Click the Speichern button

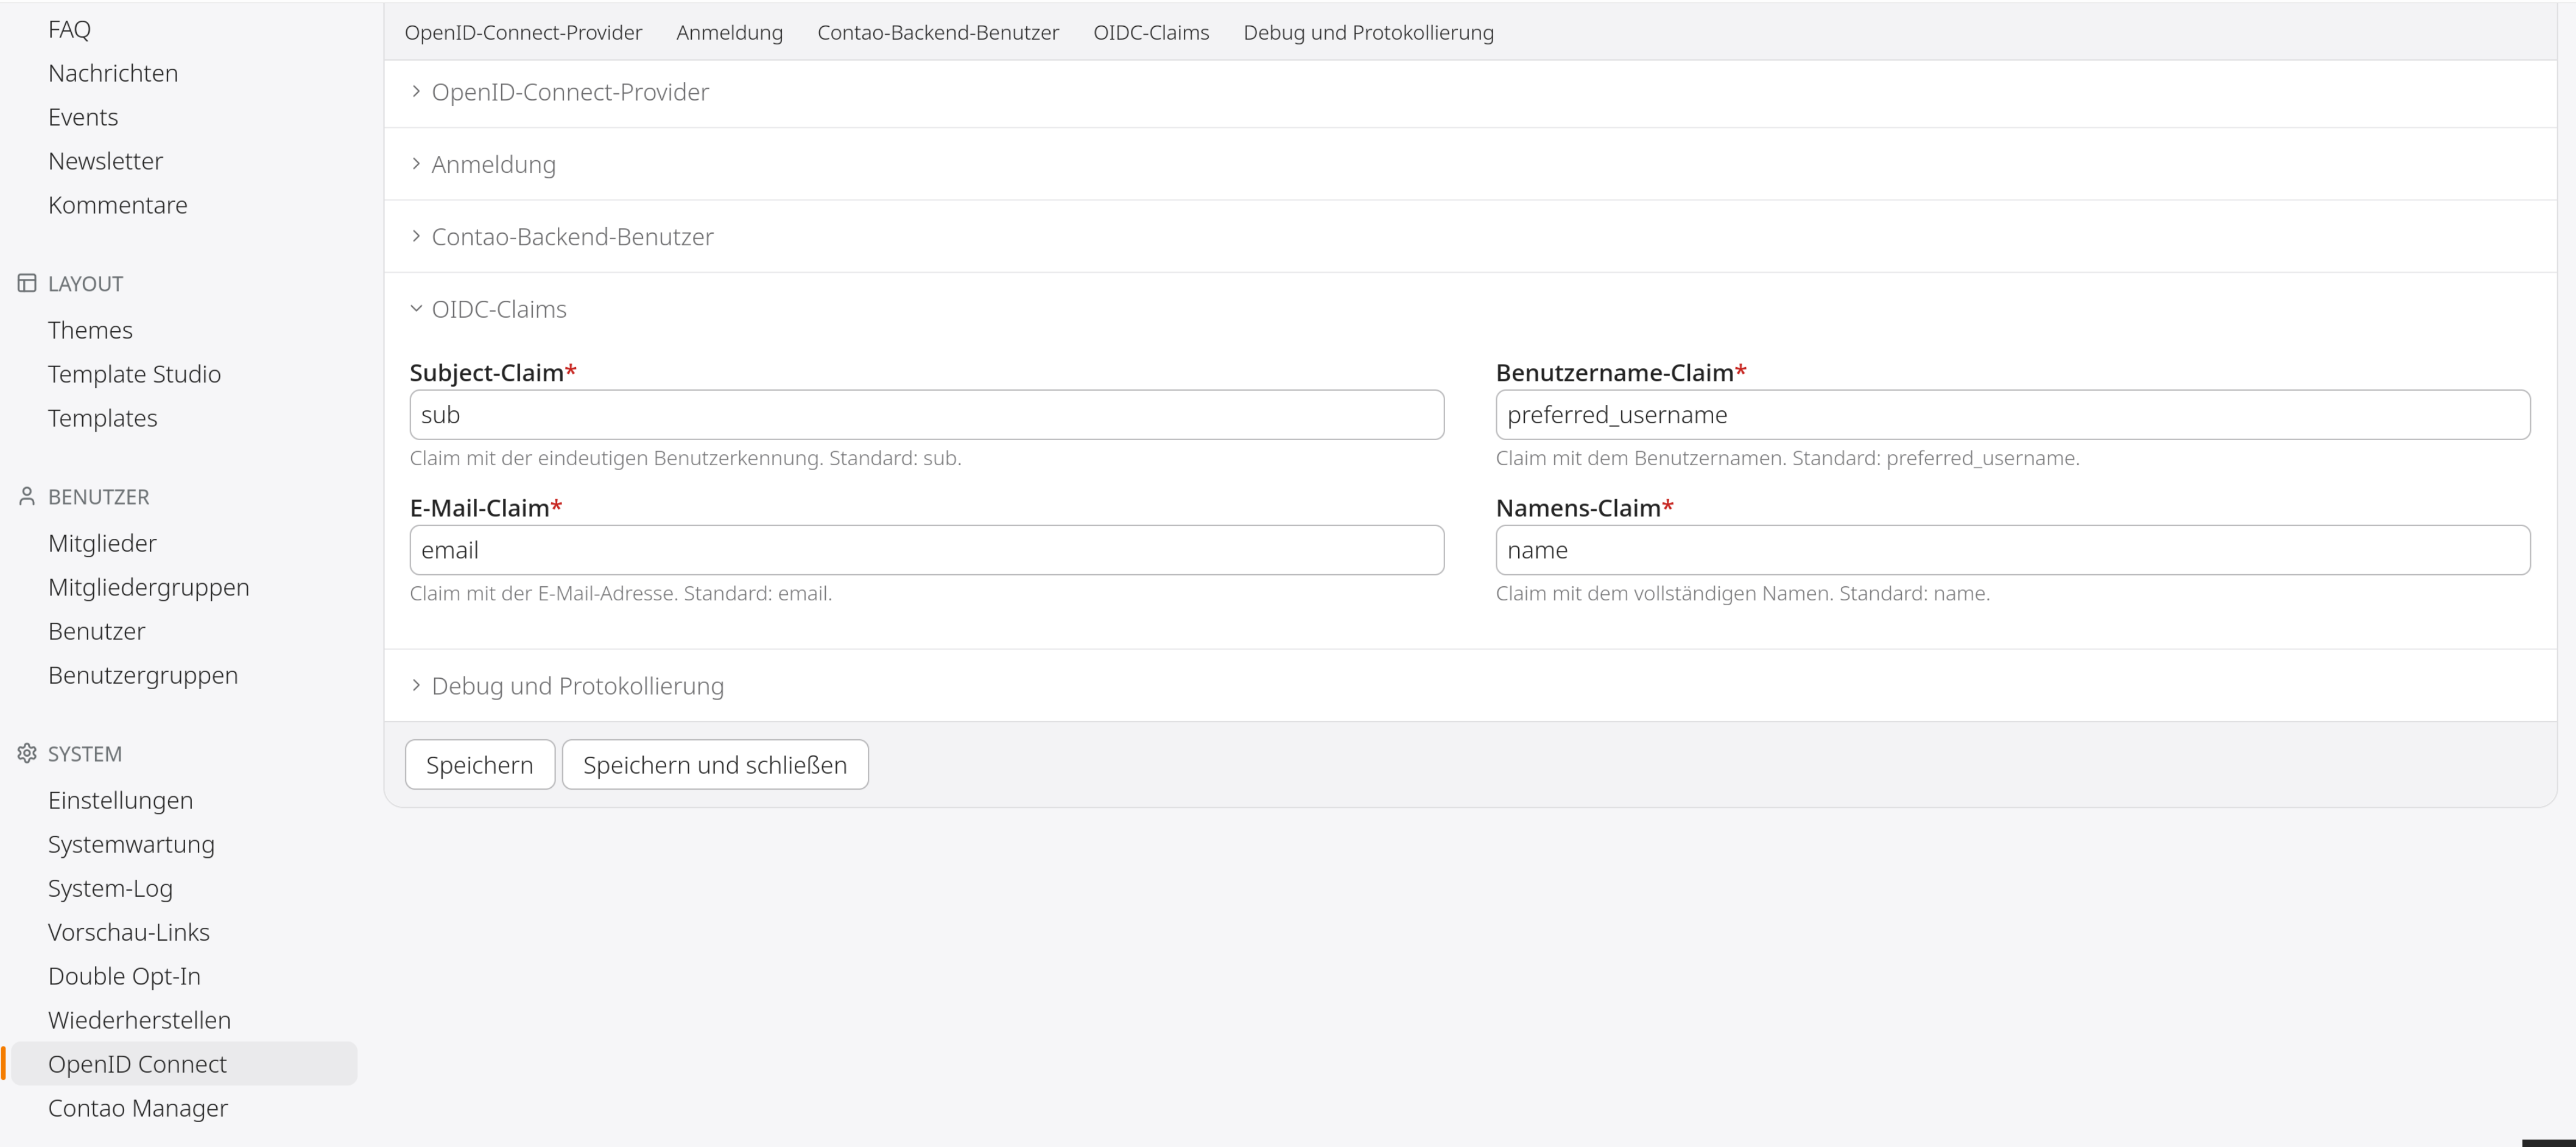click(480, 765)
